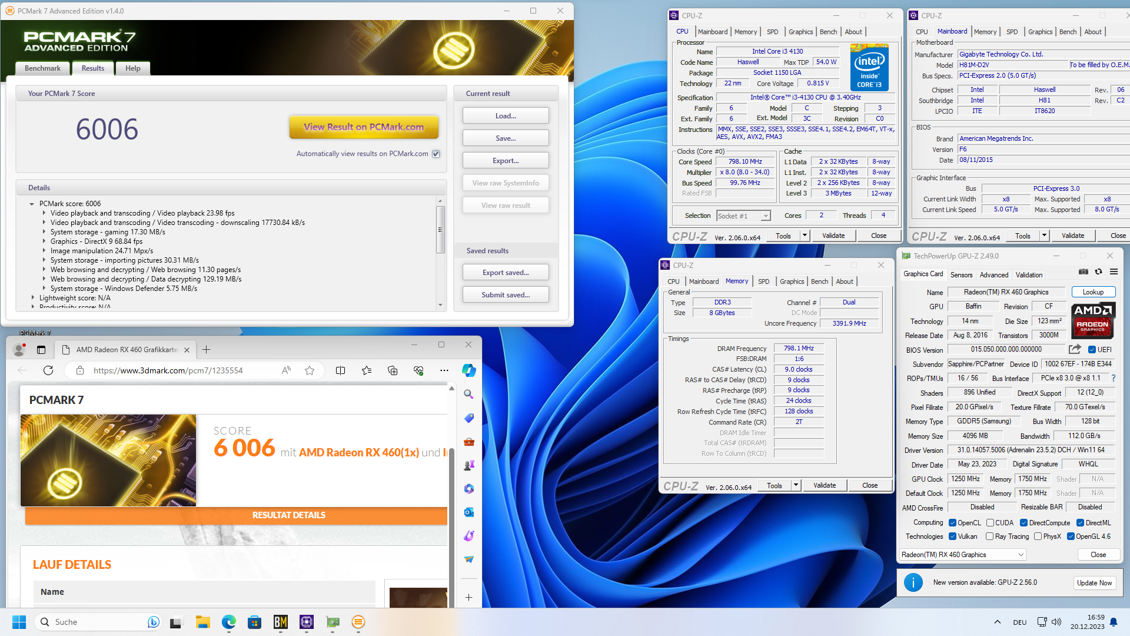Toggle the Vulkan checkbox

(x=952, y=536)
